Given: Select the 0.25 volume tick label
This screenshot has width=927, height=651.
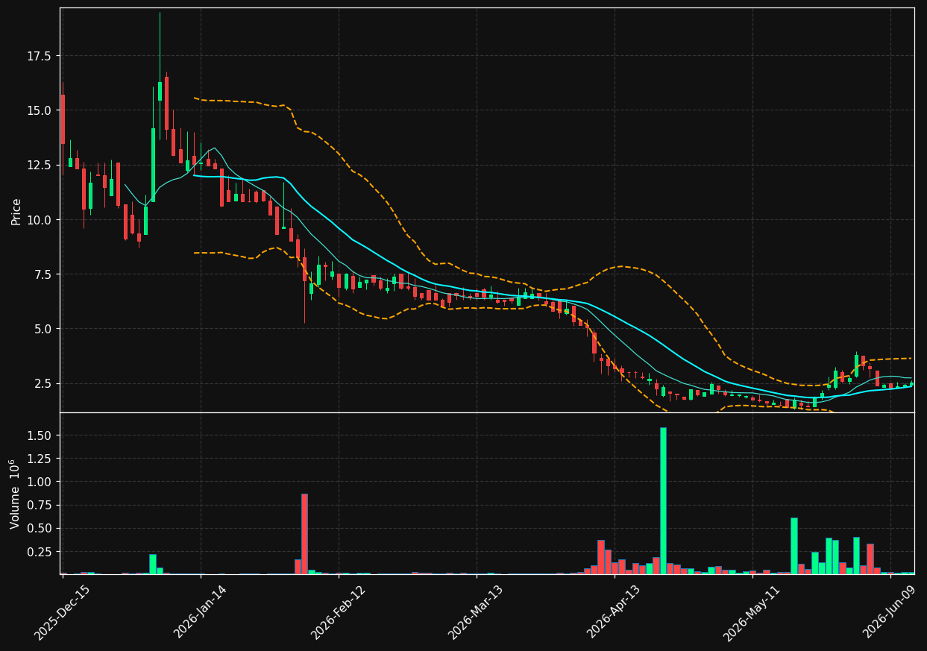Looking at the screenshot, I should (x=38, y=552).
